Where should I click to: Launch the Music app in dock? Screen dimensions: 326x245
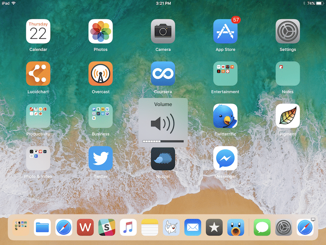128,227
